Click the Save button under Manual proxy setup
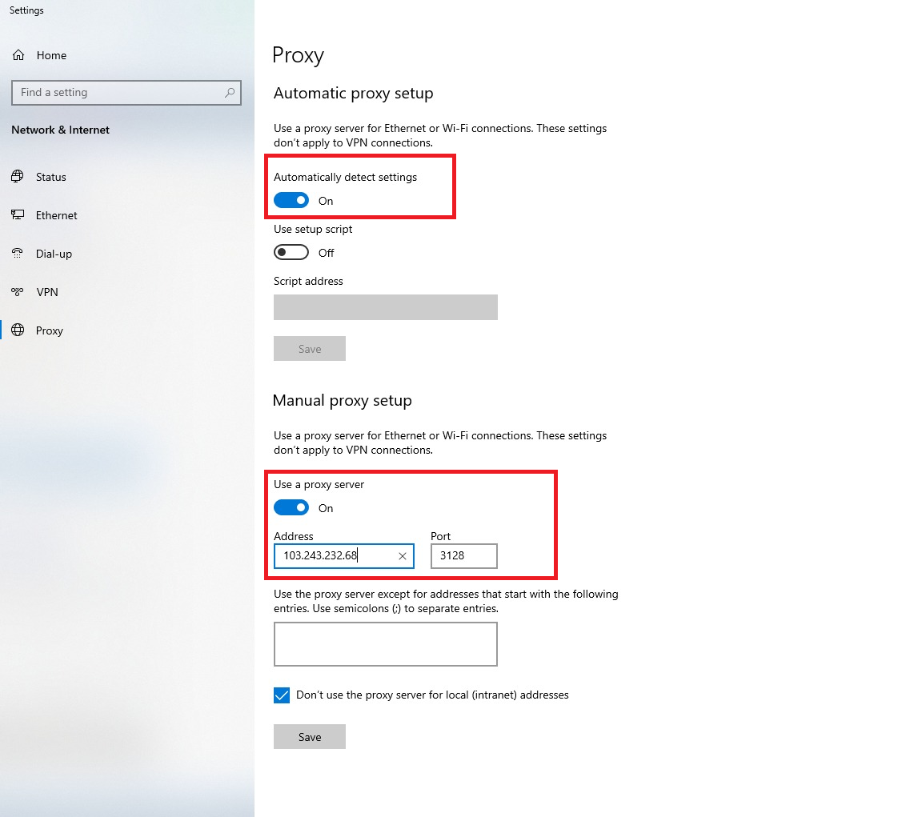Screen dimensions: 922x817 pyautogui.click(x=309, y=736)
